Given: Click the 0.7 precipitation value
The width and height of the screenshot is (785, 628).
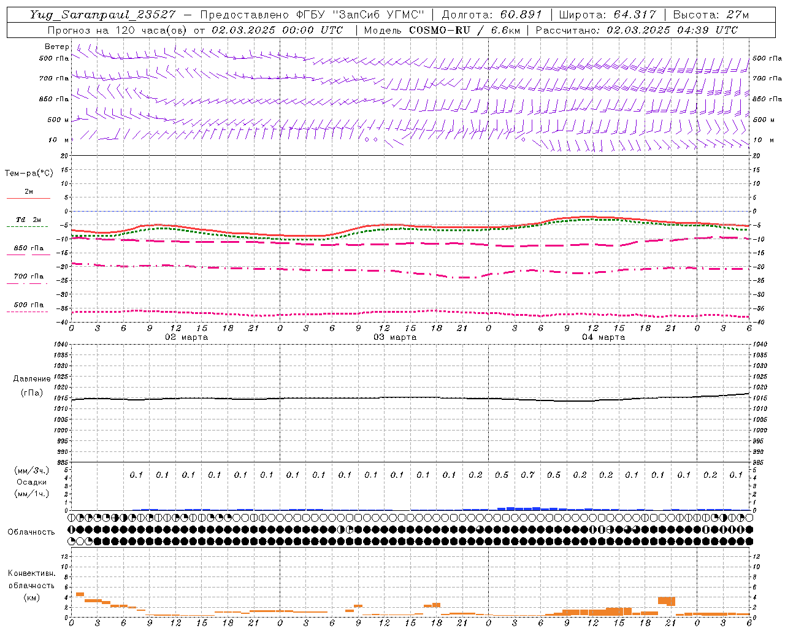Looking at the screenshot, I should pyautogui.click(x=527, y=475).
